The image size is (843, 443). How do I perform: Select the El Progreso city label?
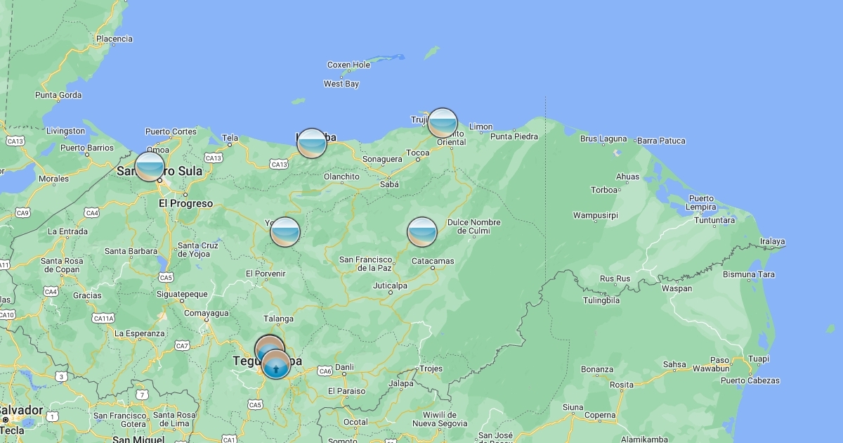pyautogui.click(x=185, y=204)
